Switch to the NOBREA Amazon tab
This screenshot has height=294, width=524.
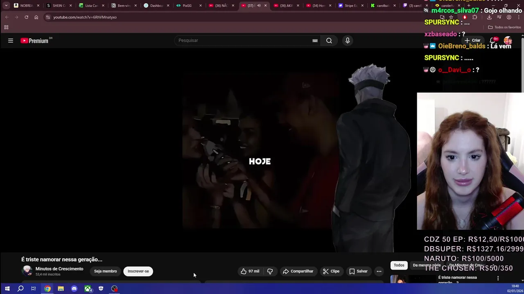pyautogui.click(x=26, y=6)
